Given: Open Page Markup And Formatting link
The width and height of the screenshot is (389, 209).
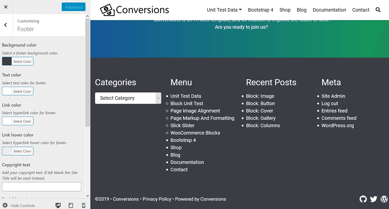Looking at the screenshot, I should [x=202, y=118].
